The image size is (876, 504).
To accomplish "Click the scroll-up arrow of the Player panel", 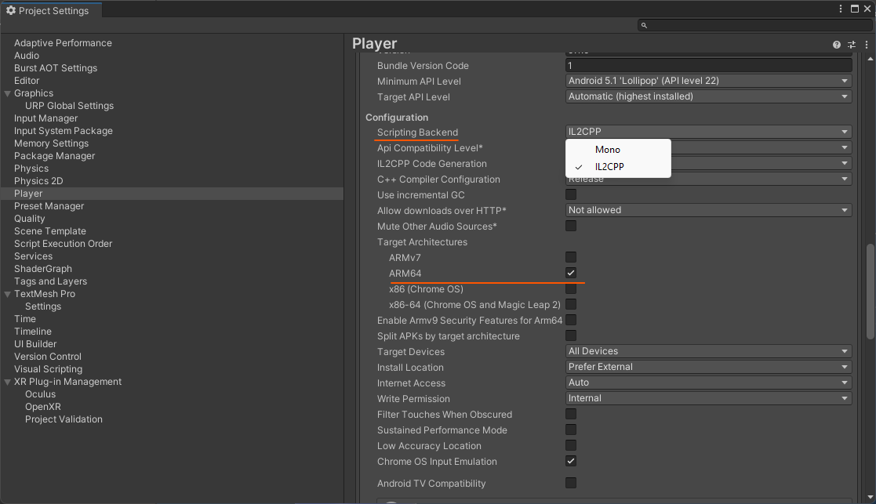I will pos(870,59).
